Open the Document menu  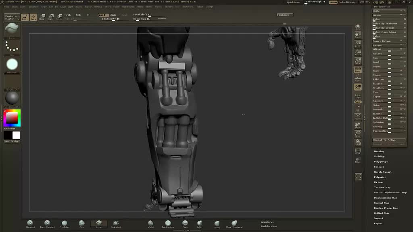(34, 7)
